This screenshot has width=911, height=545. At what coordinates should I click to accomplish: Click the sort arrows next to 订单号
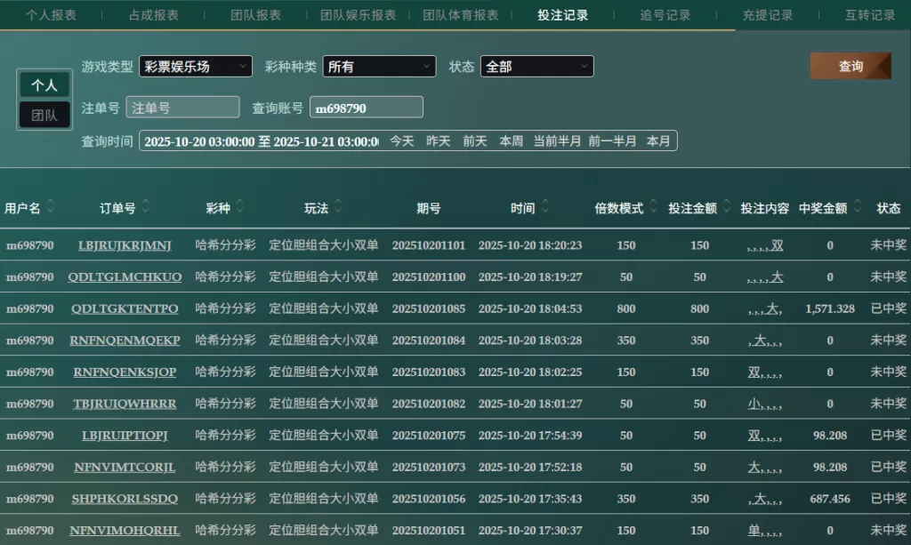(x=146, y=208)
